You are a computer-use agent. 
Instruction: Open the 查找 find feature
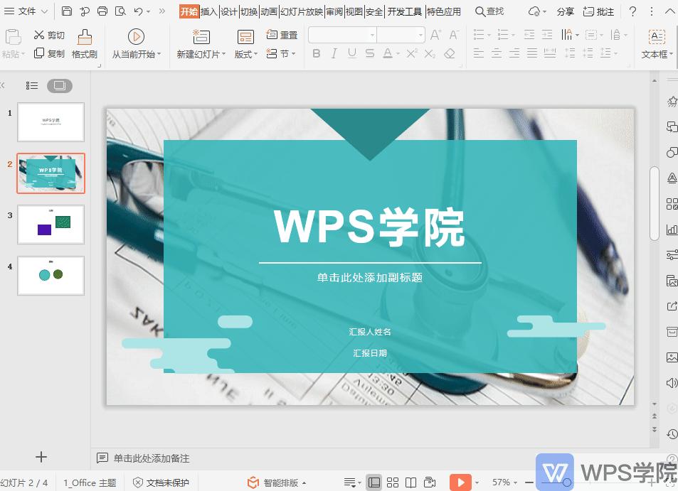pos(490,11)
